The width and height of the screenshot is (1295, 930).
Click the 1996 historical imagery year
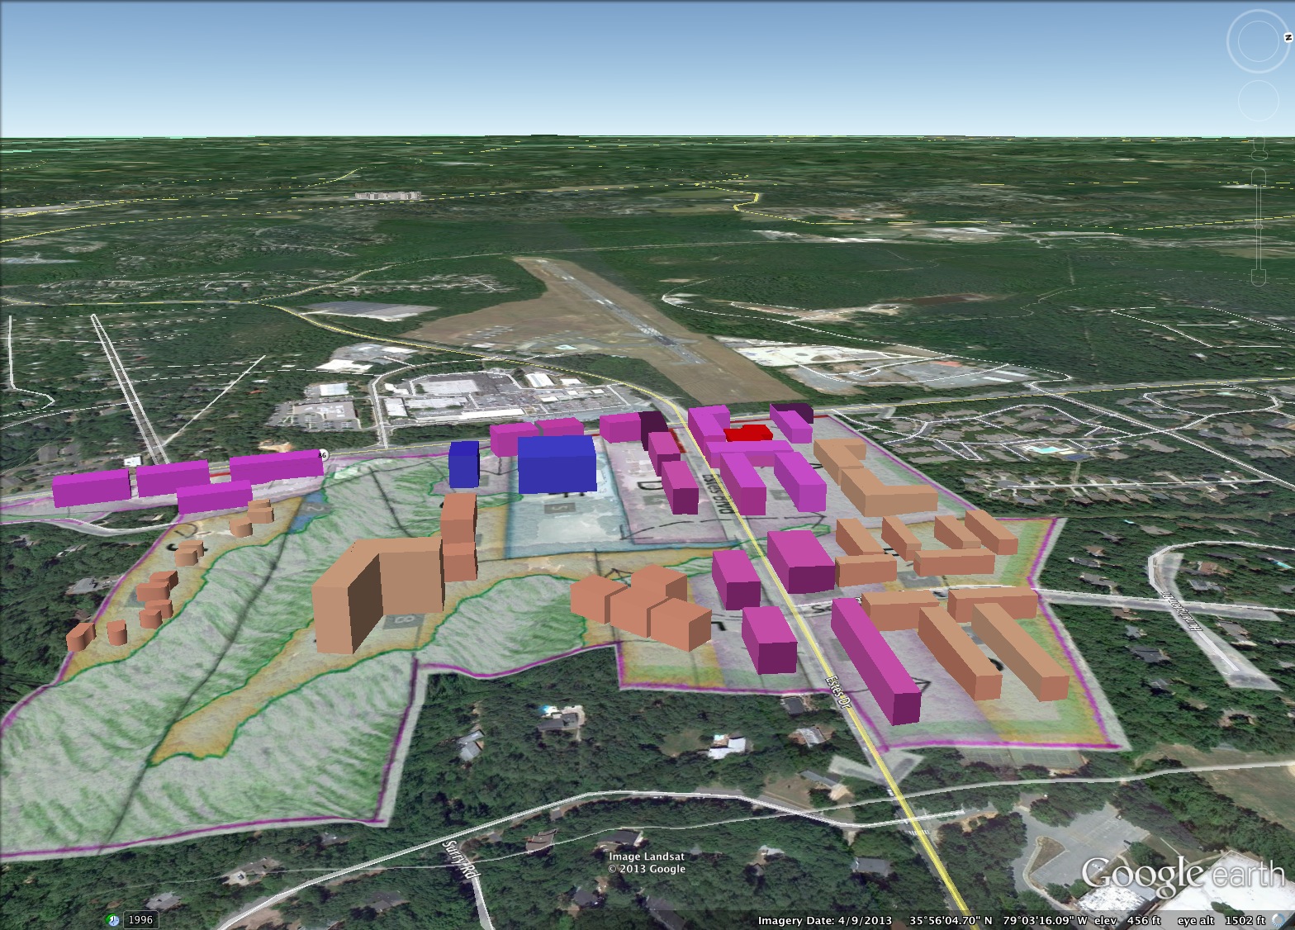point(140,920)
